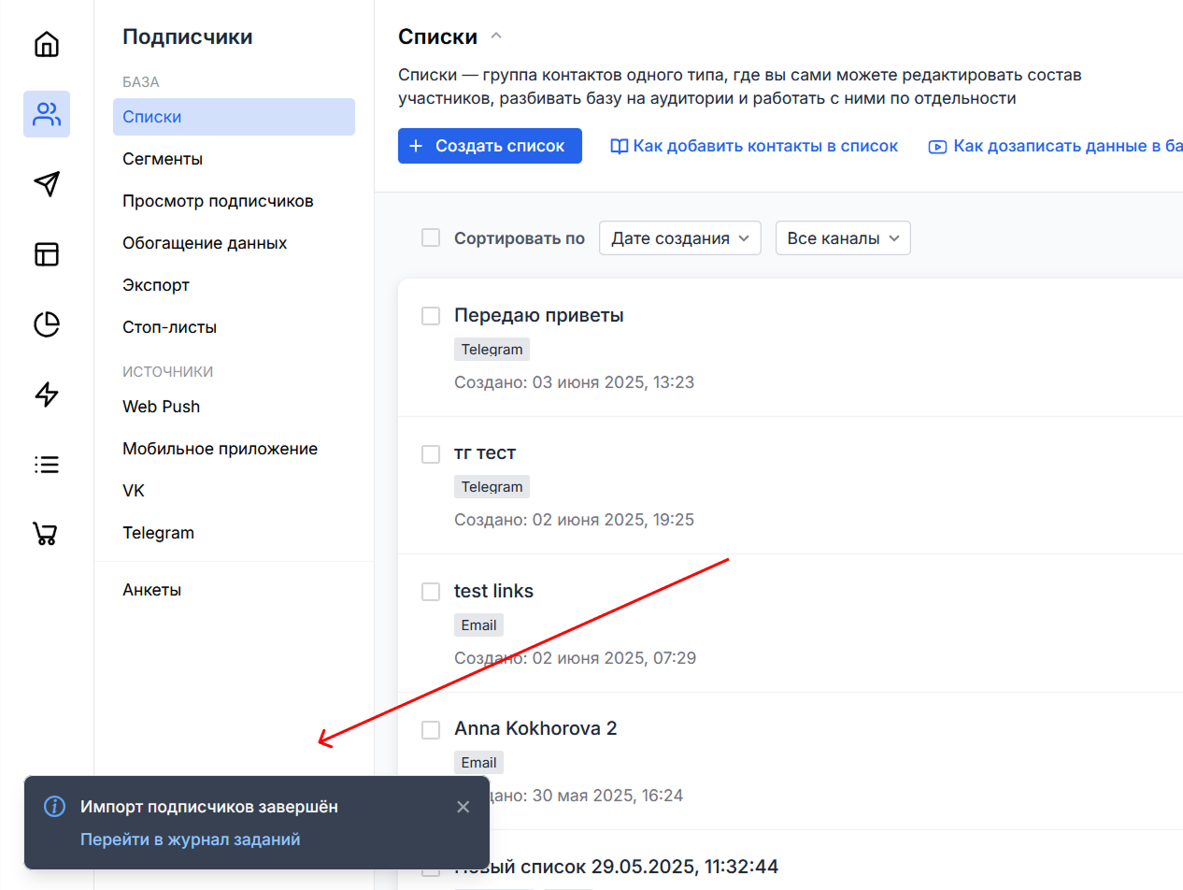
Task: Open analytics via the pie chart icon
Action: pyautogui.click(x=46, y=324)
